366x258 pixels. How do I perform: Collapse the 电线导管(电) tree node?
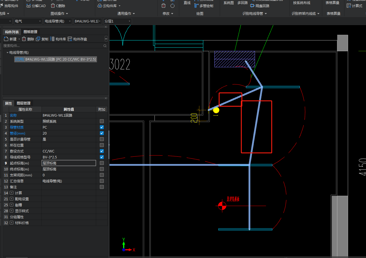point(7,53)
